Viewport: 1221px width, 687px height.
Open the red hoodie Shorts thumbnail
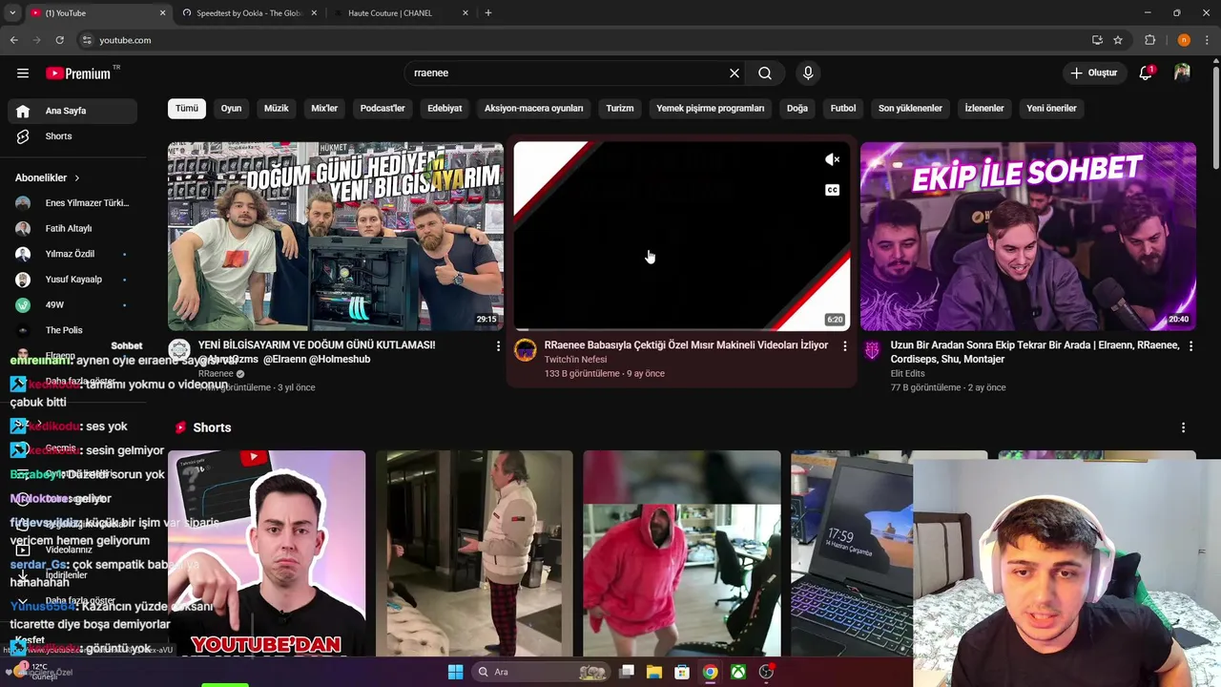[x=681, y=553]
